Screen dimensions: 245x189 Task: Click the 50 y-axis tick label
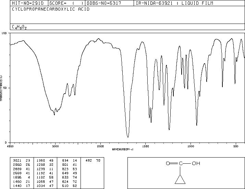pyautogui.click(x=5, y=88)
